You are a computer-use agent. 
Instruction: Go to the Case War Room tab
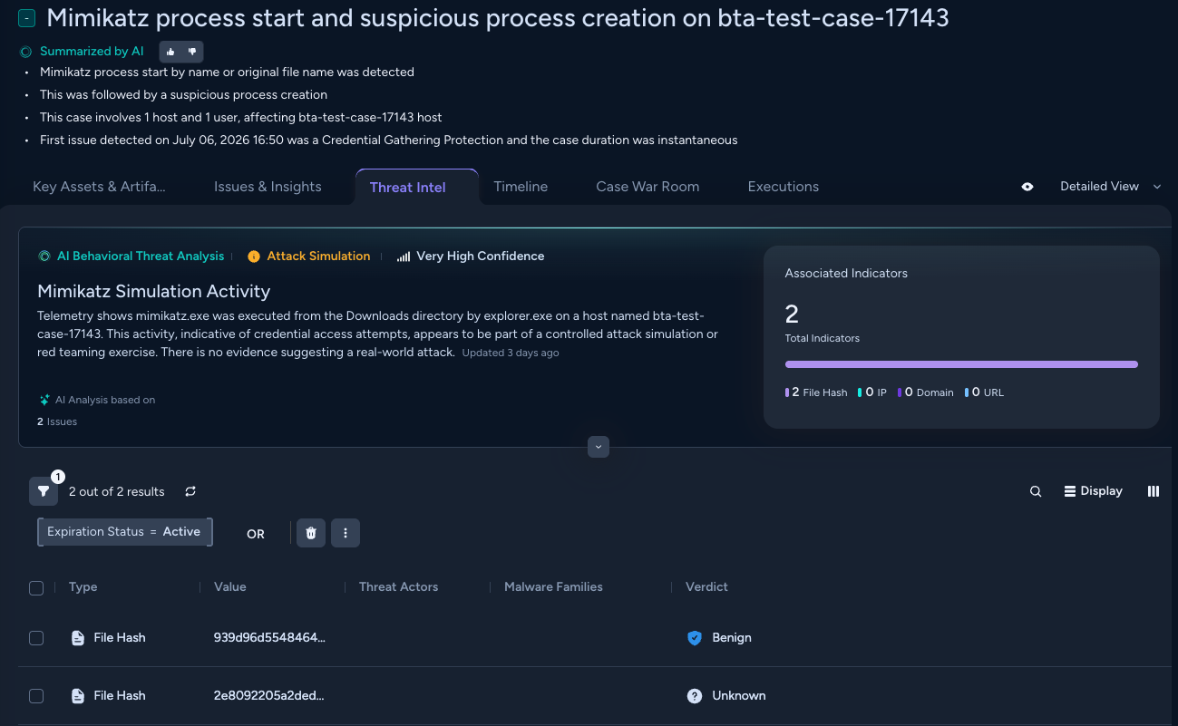[x=647, y=187]
